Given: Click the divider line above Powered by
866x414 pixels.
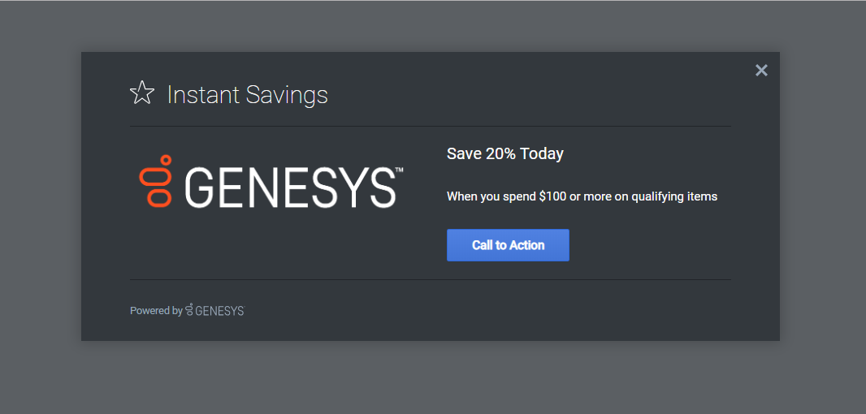Looking at the screenshot, I should pyautogui.click(x=431, y=279).
